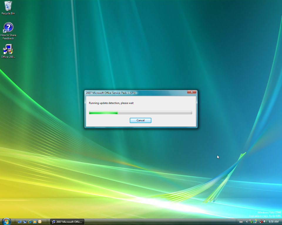Open the orange clock Quick Launch icon
This screenshot has width=282, height=225.
(x=40, y=222)
